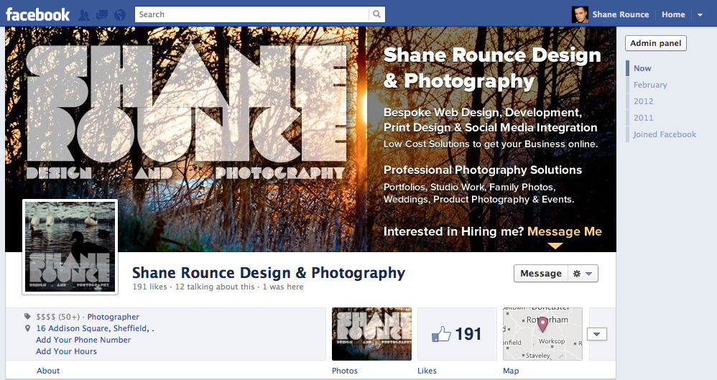Screen dimensions: 717x380
Task: Open Shane Rounce's profile avatar in top bar
Action: (580, 14)
